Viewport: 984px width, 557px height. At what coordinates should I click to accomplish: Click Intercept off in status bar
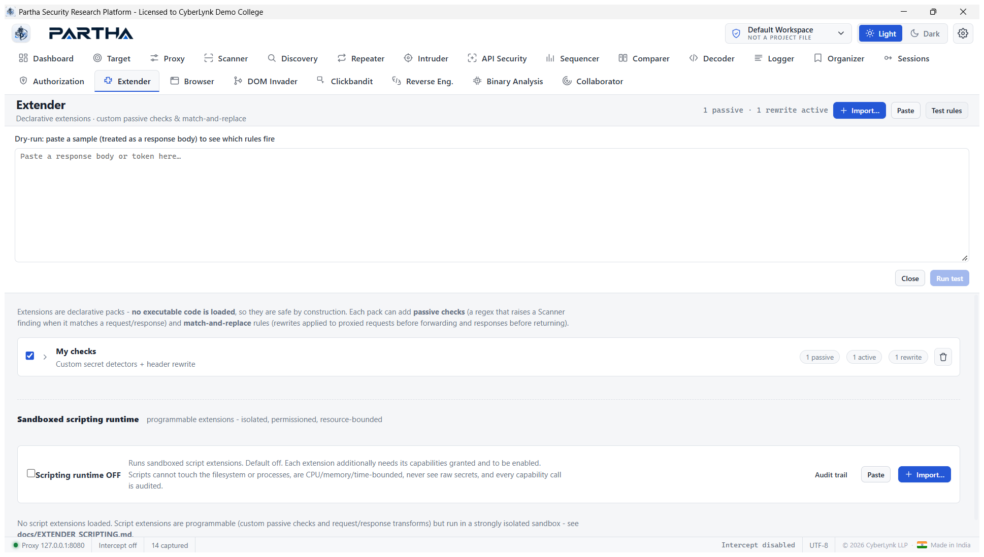click(x=118, y=545)
